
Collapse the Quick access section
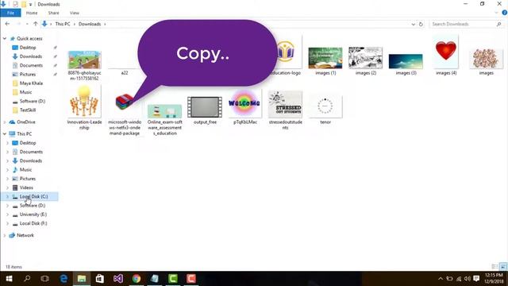5,39
